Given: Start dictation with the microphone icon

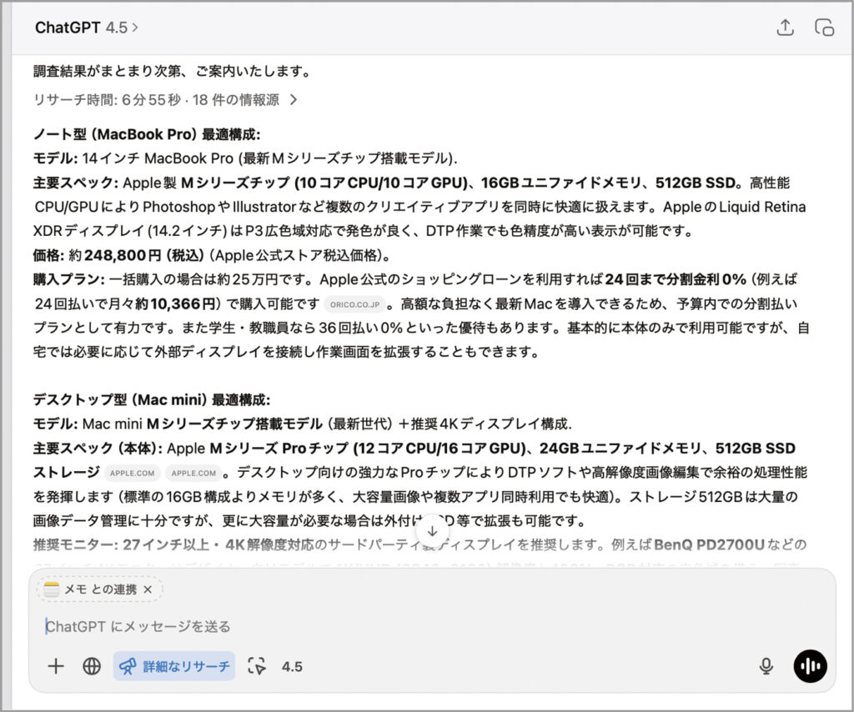Looking at the screenshot, I should 766,666.
